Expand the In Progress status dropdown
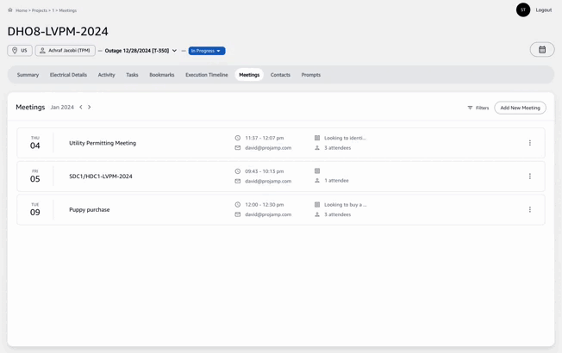Image resolution: width=562 pixels, height=353 pixels. click(207, 51)
